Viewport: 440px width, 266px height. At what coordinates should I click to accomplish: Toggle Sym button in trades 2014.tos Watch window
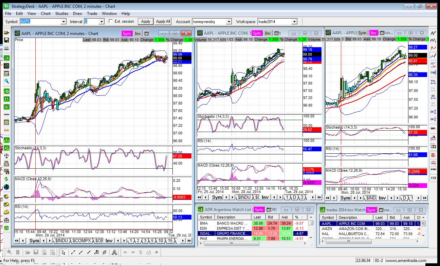[x=371, y=210]
